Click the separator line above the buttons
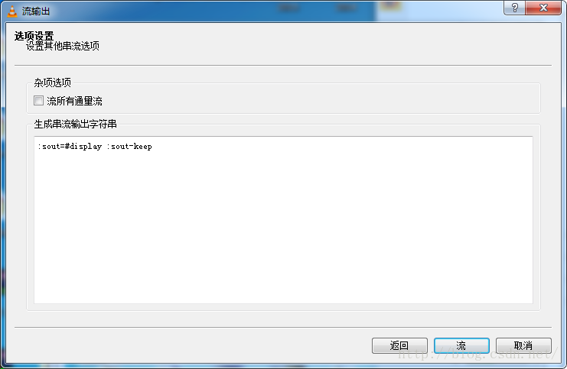 [283, 327]
